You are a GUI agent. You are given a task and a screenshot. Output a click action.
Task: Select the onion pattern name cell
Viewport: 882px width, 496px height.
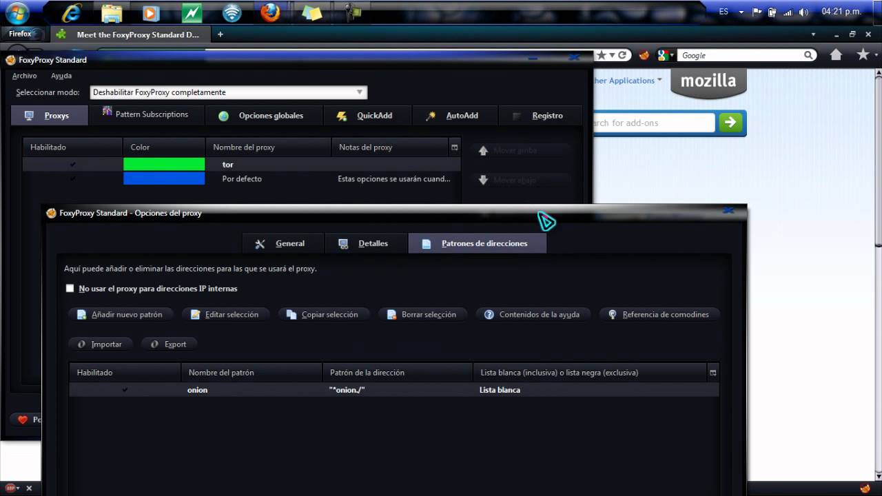[x=252, y=390]
